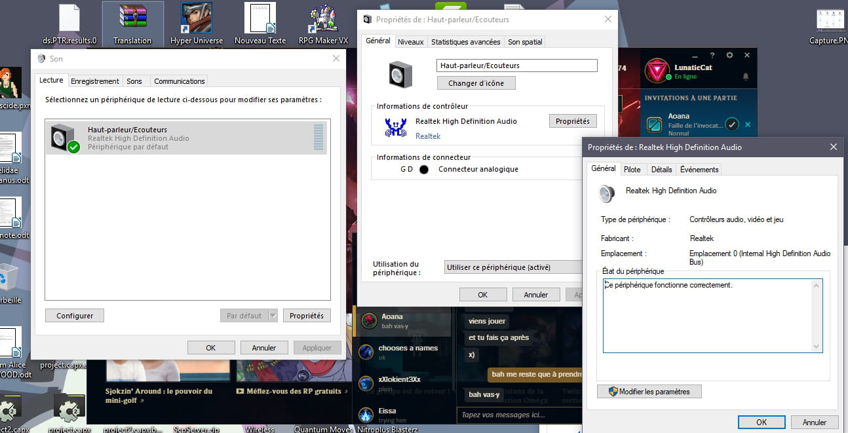Click OK in Realtek High Definition Audio properties

(x=761, y=423)
